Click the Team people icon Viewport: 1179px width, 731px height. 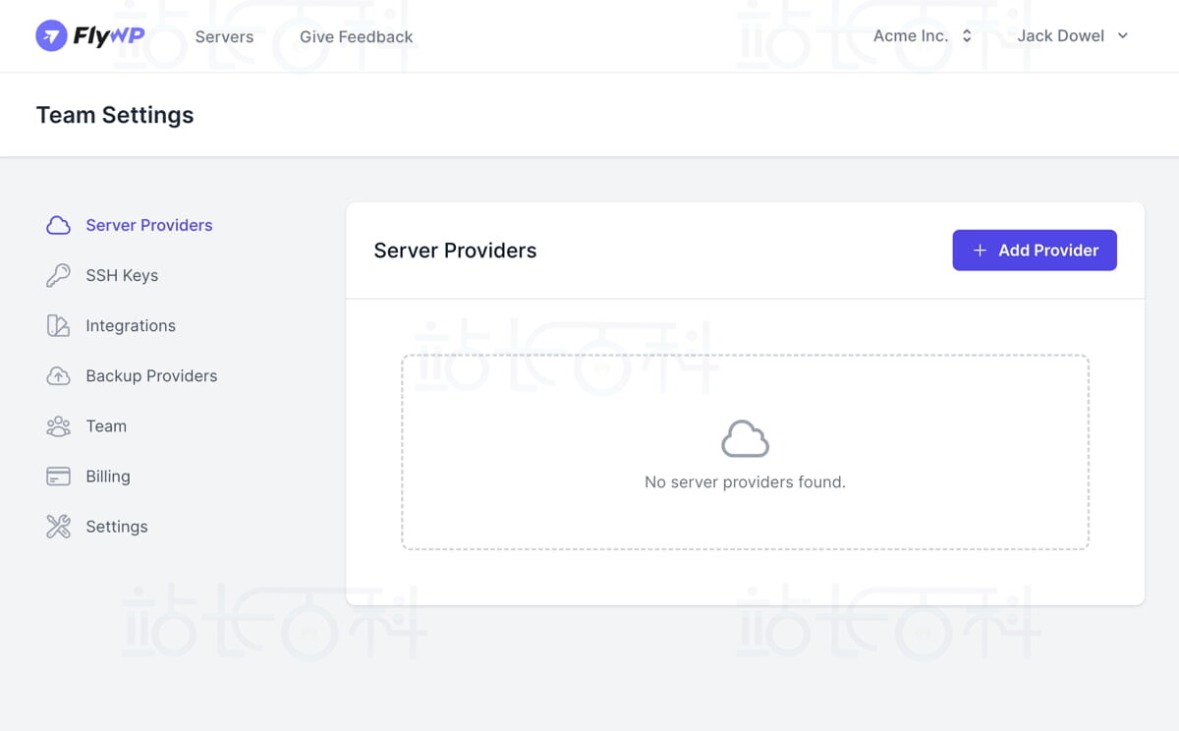[58, 425]
